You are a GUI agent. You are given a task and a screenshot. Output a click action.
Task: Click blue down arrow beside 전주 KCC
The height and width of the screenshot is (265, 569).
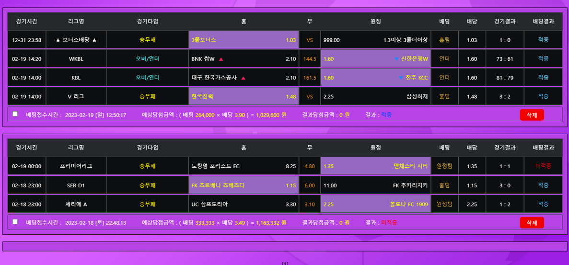(x=401, y=78)
